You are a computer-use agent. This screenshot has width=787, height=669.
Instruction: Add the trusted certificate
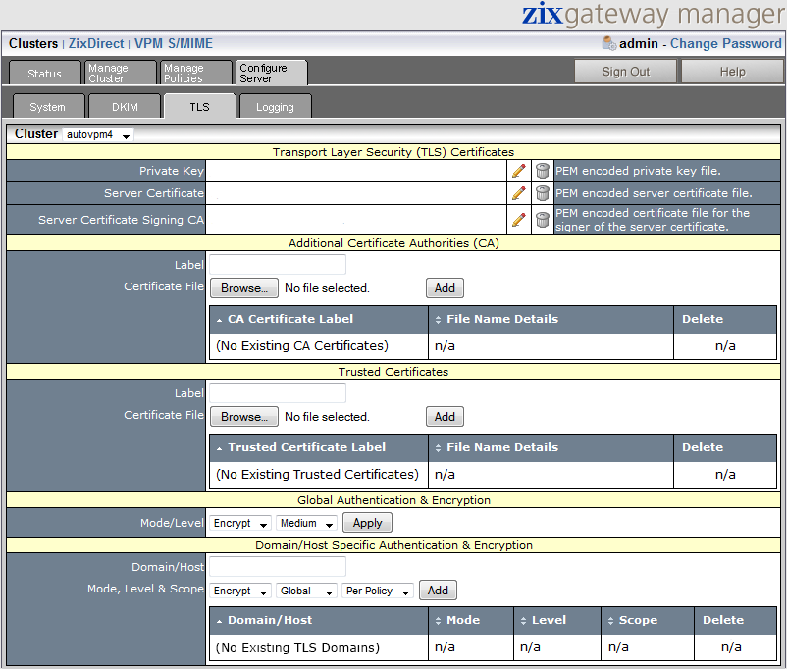[x=445, y=417]
